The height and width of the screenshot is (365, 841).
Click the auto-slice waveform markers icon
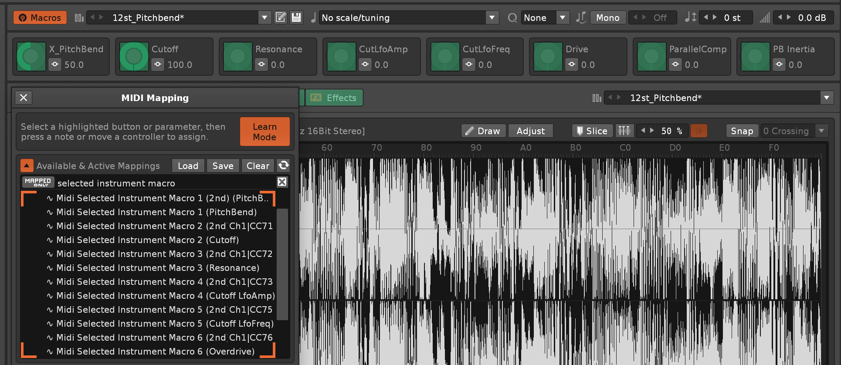624,131
